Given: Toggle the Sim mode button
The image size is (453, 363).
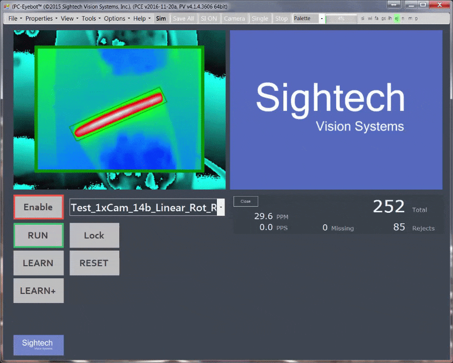Looking at the screenshot, I should click(161, 19).
